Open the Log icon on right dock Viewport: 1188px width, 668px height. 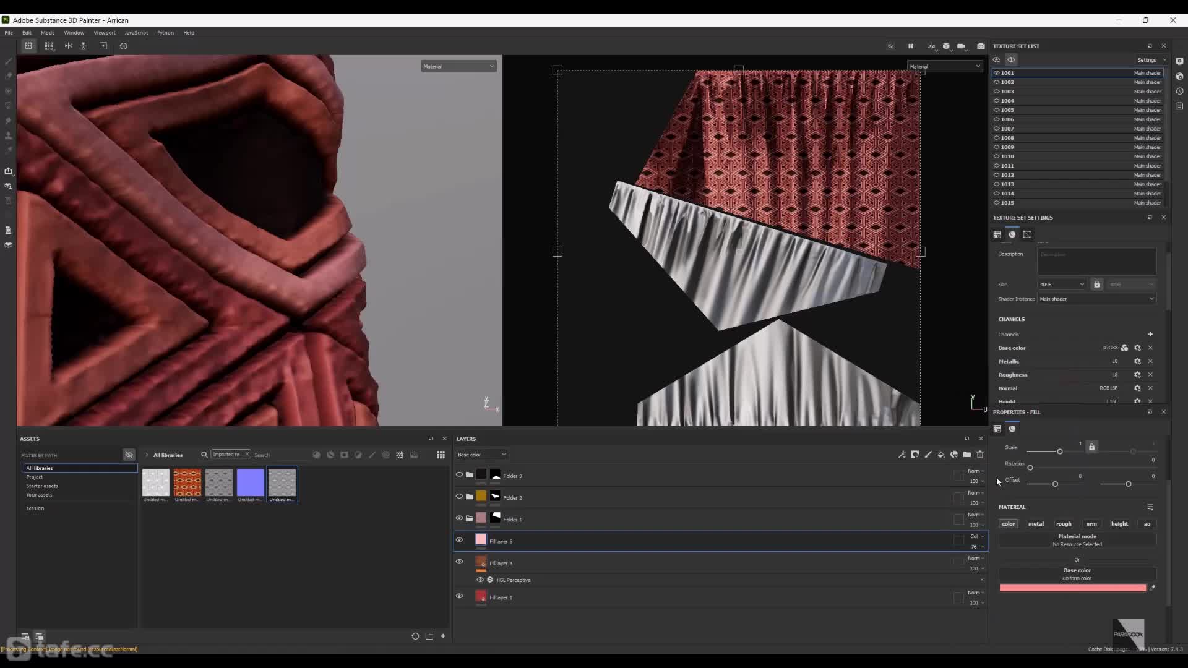tap(1179, 106)
